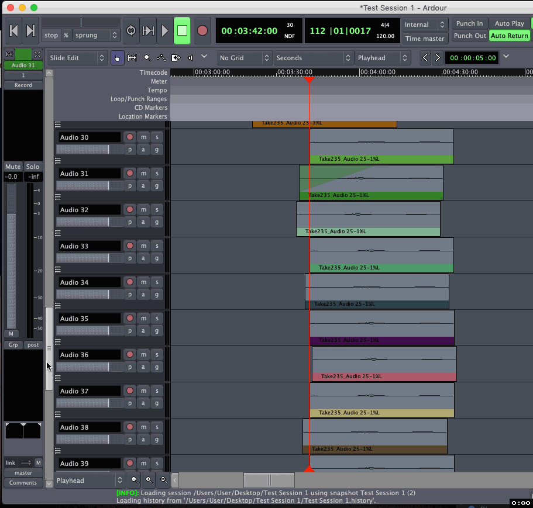Select the Grab mode hand tool
Screen dimensions: 533x508
118,58
